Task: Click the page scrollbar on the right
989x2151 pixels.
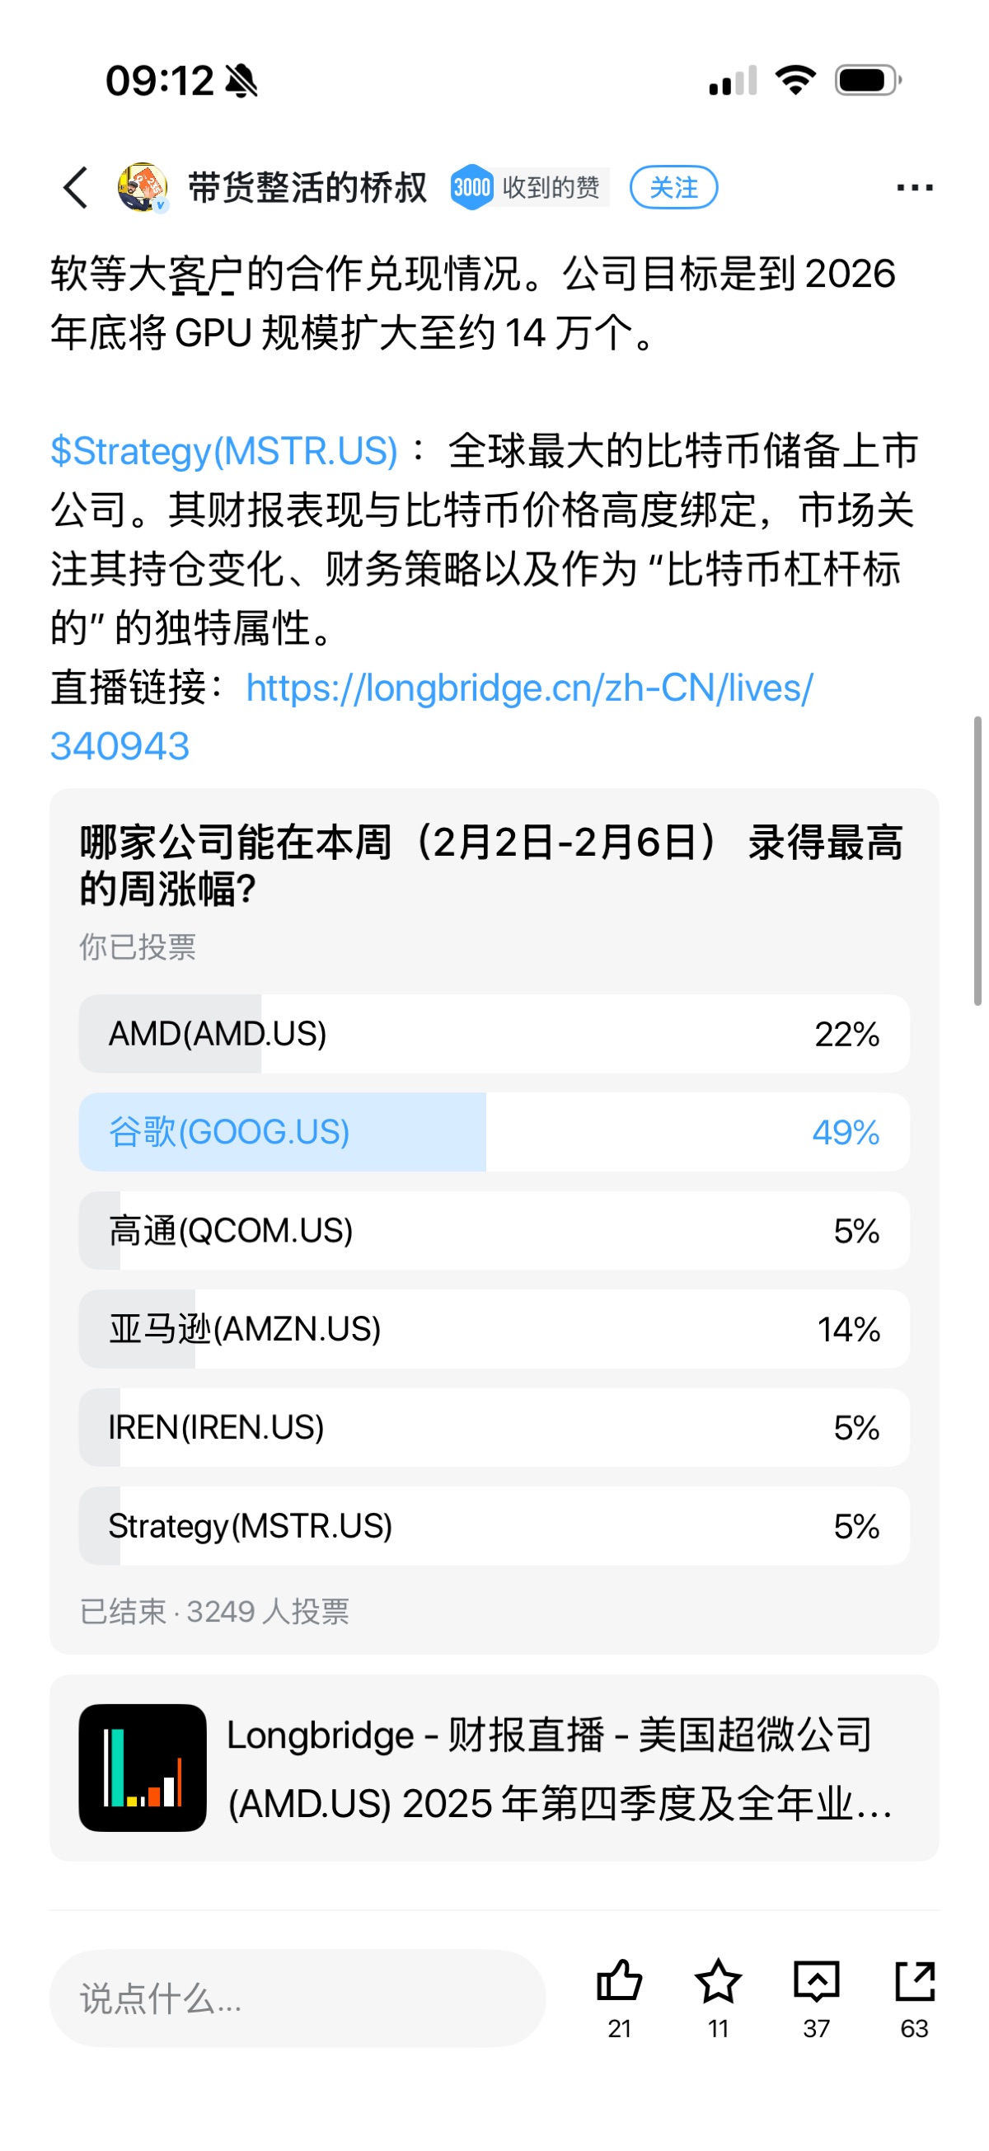Action: (977, 860)
